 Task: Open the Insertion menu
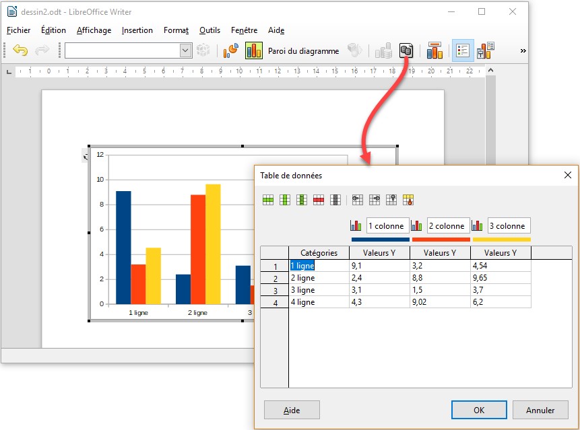137,30
